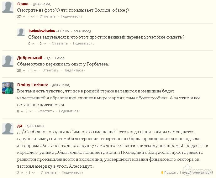Downvote kwkwkwkwkw's reply
This screenshot has height=178, width=216.
point(45,44)
